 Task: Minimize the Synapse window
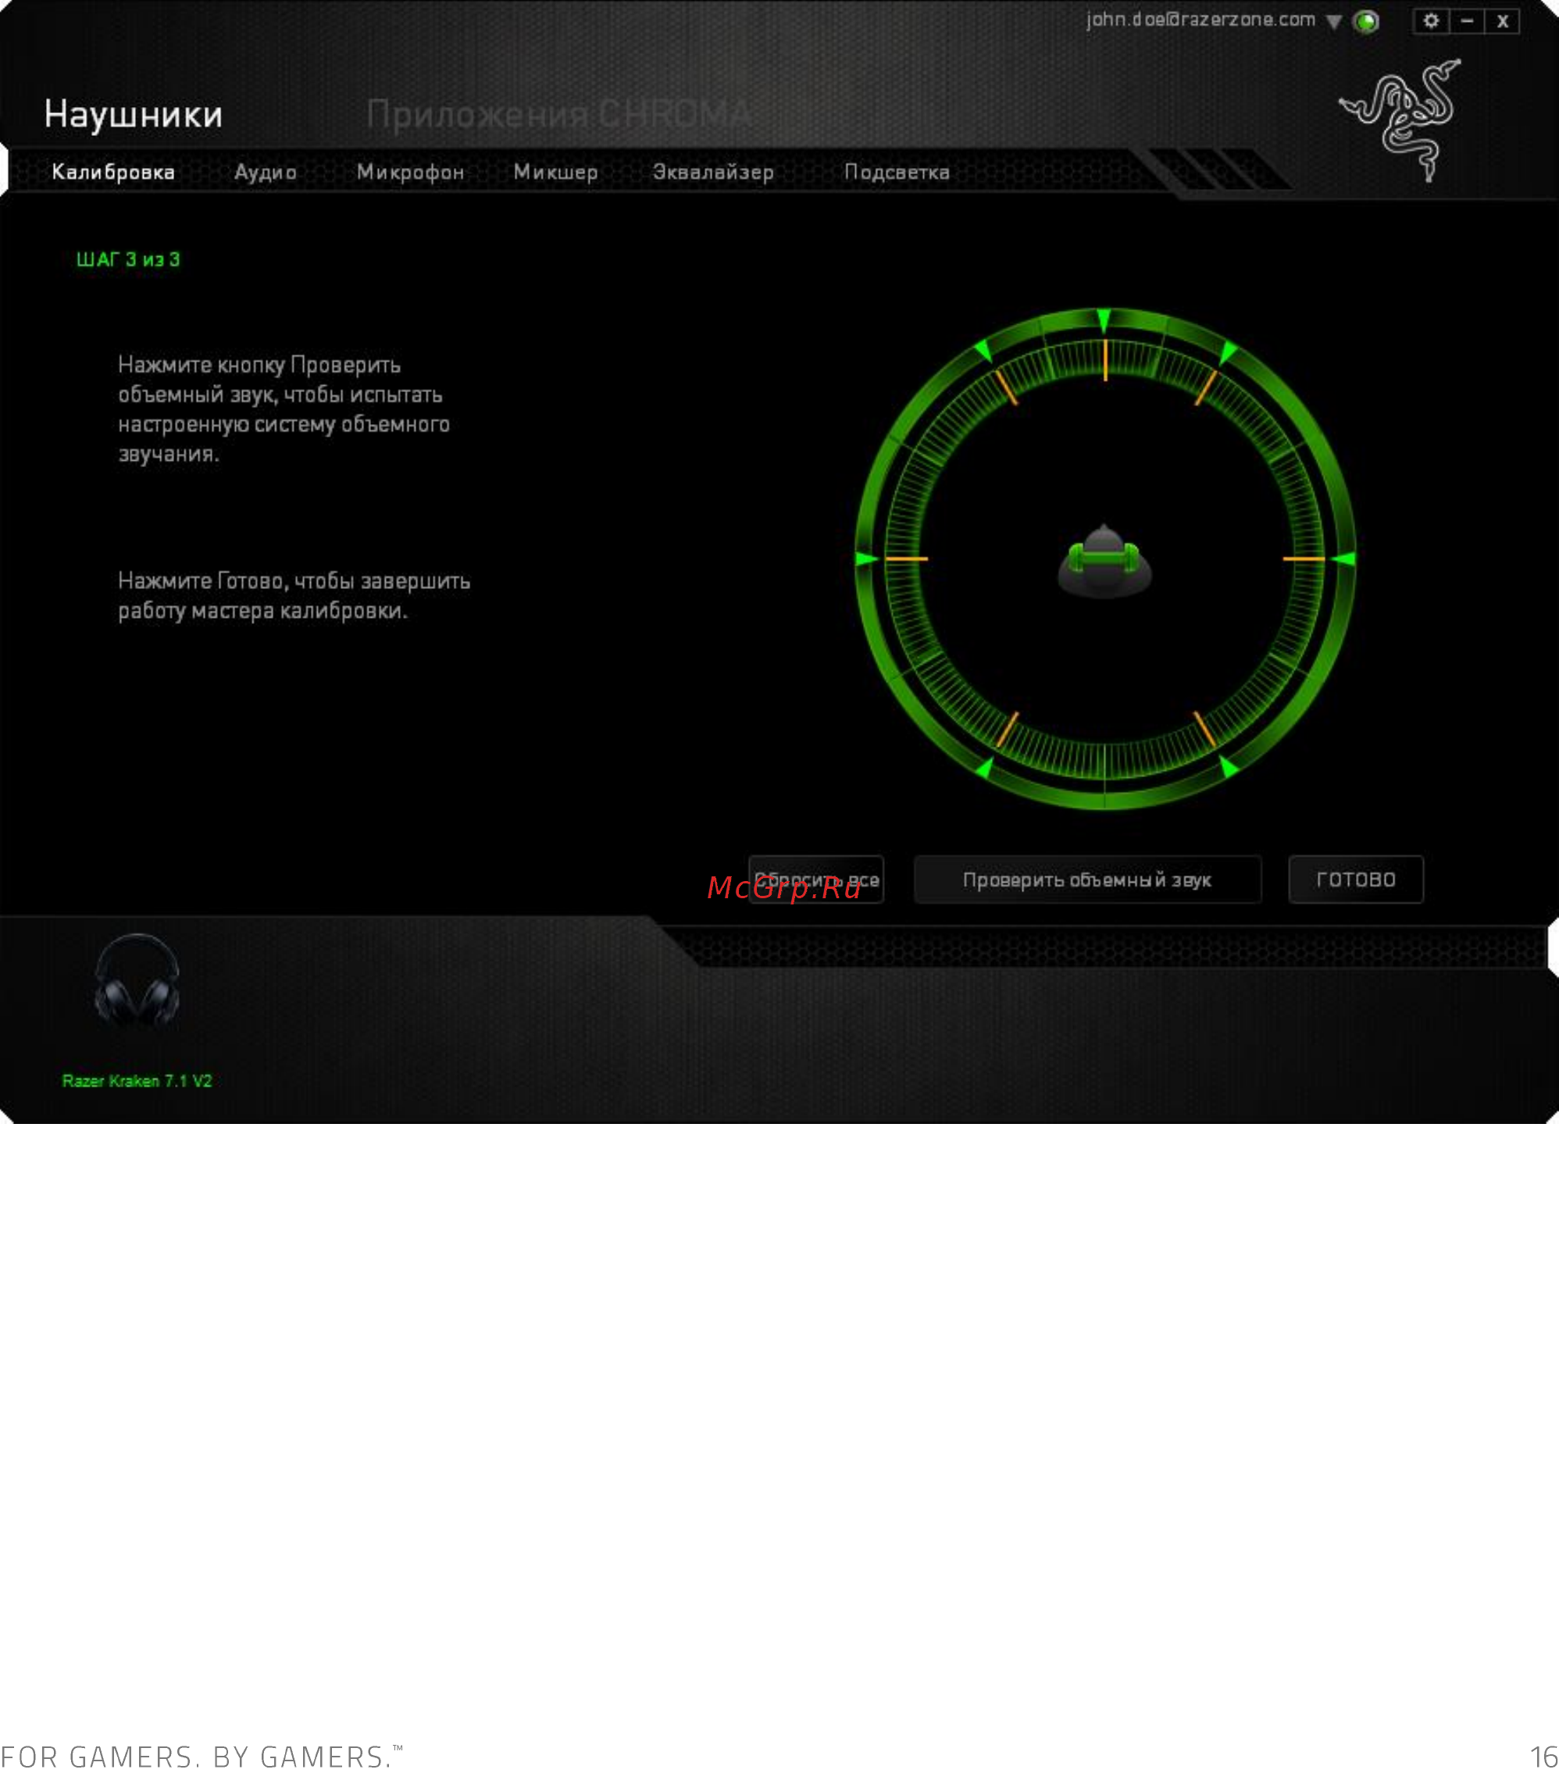point(1467,21)
